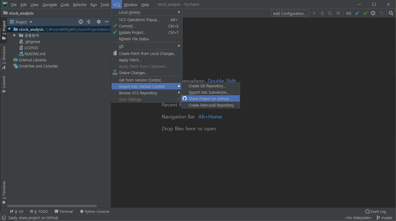Click the Git update project arrow icon
396x221 pixels.
(357, 13)
